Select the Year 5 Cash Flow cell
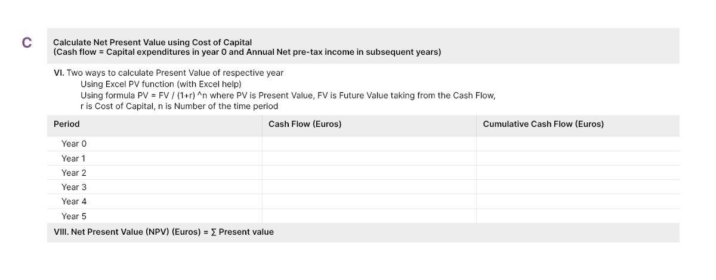The height and width of the screenshot is (280, 716). 369,216
